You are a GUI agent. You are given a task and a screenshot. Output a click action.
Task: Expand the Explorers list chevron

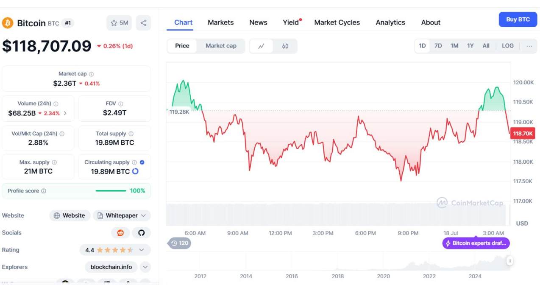[145, 267]
